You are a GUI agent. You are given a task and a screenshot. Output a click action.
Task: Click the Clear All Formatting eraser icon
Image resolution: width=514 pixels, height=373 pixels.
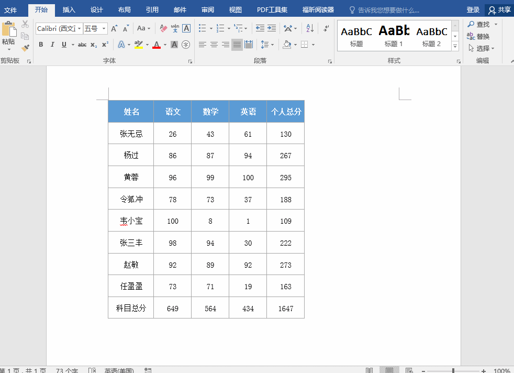tap(163, 28)
